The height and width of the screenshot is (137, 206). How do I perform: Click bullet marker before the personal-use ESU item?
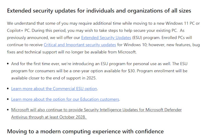click(8, 63)
